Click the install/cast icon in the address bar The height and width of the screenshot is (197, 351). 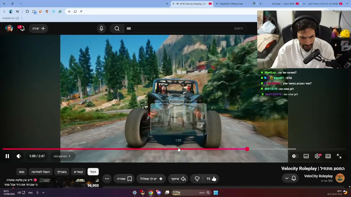(75, 11)
